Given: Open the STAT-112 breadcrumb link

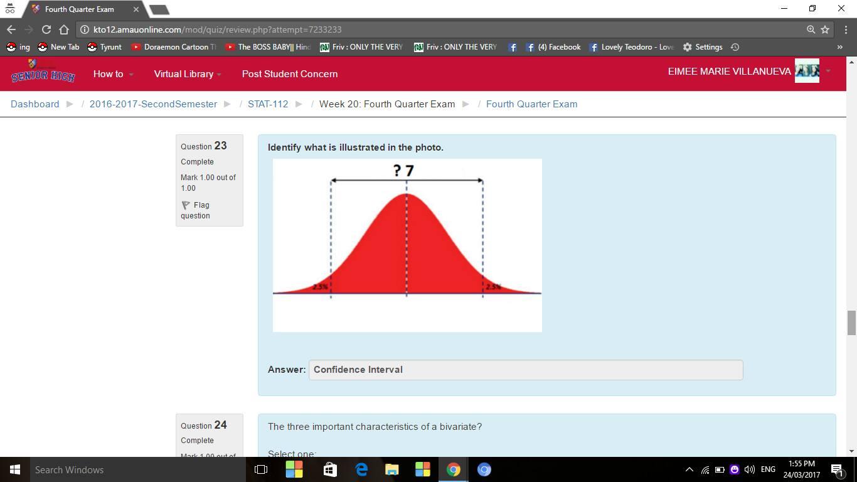Looking at the screenshot, I should click(268, 104).
